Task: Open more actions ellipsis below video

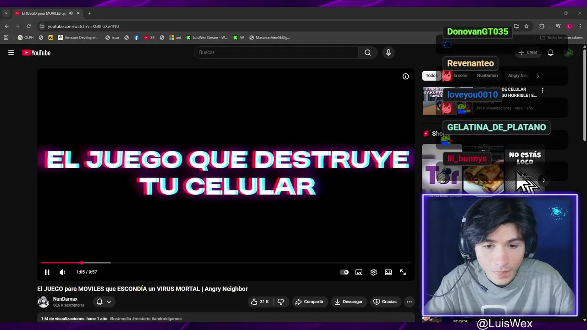Action: tap(409, 302)
